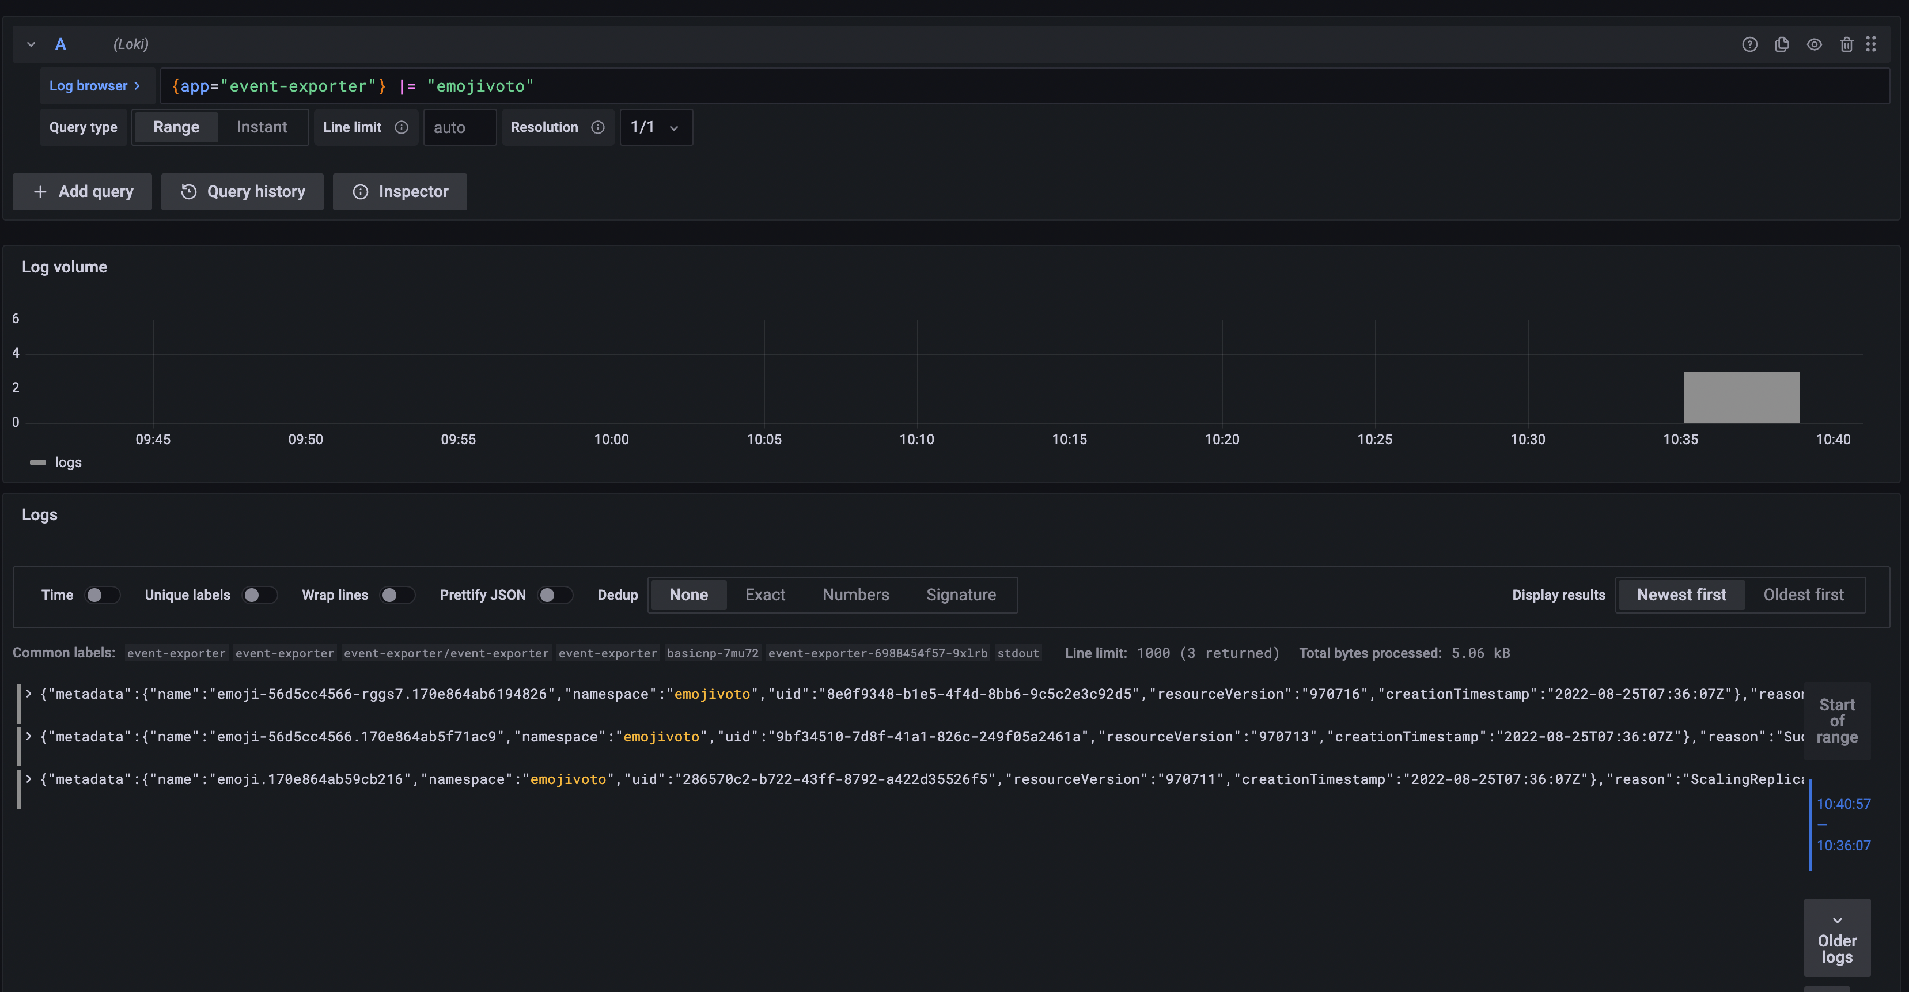Click event-exporter-6988454f57-9xlrb label

[x=877, y=653]
